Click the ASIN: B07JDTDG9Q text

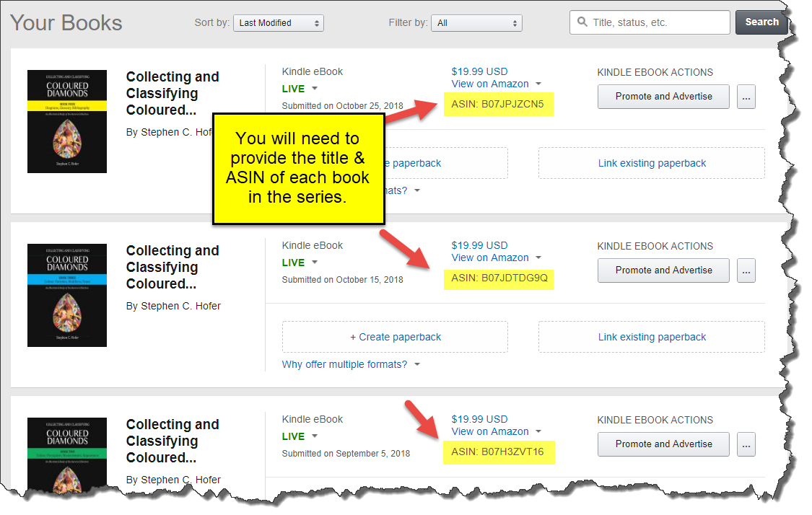coord(499,278)
